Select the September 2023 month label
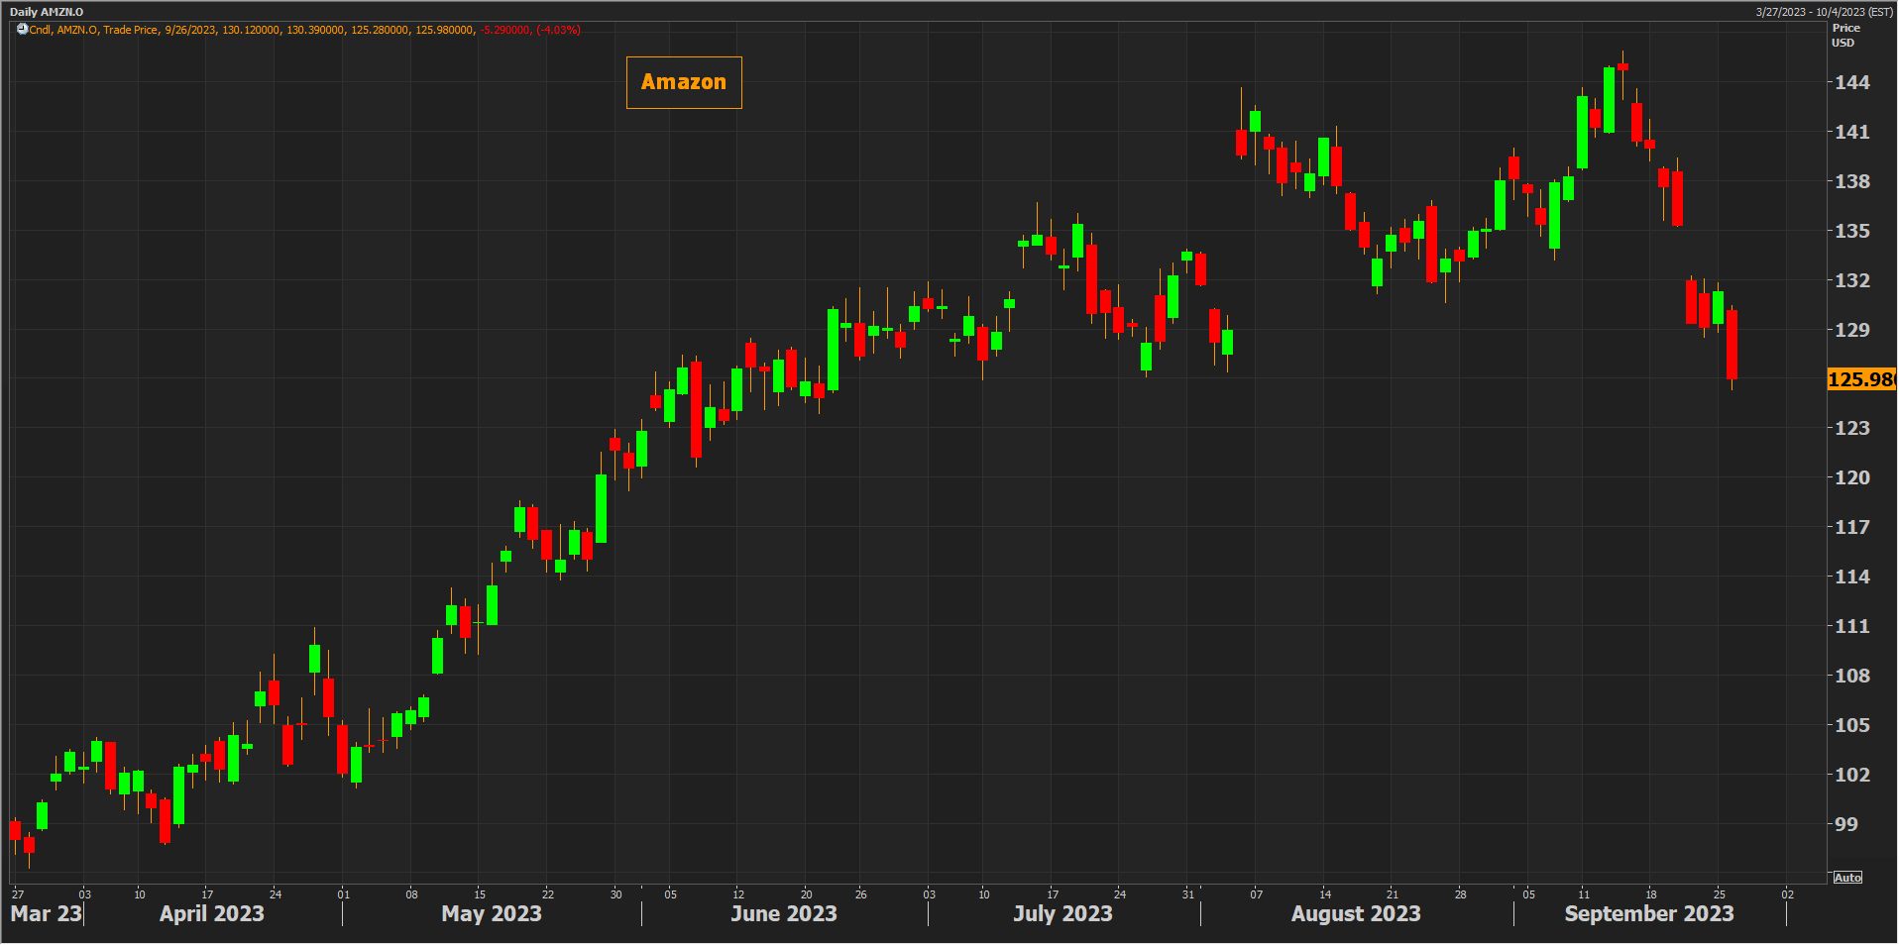Screen dimensions: 1899x945 (x=1648, y=913)
